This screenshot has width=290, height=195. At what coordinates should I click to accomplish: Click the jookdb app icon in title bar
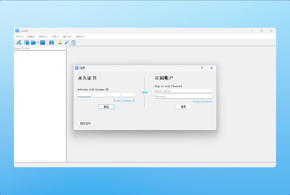pyautogui.click(x=17, y=31)
